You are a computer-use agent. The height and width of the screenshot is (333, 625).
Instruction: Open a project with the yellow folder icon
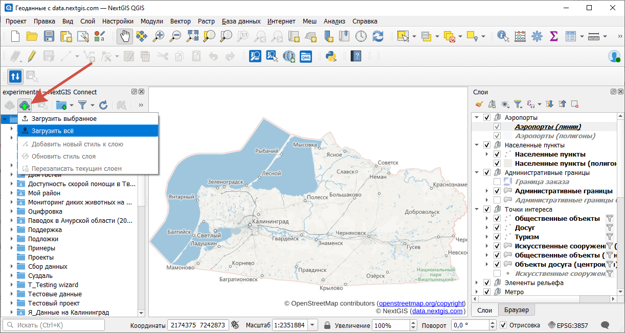click(x=32, y=36)
